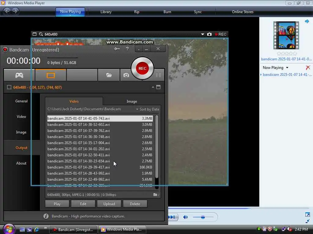Select Output section in Bandicam sidebar
Image resolution: width=313 pixels, height=234 pixels.
(x=21, y=148)
